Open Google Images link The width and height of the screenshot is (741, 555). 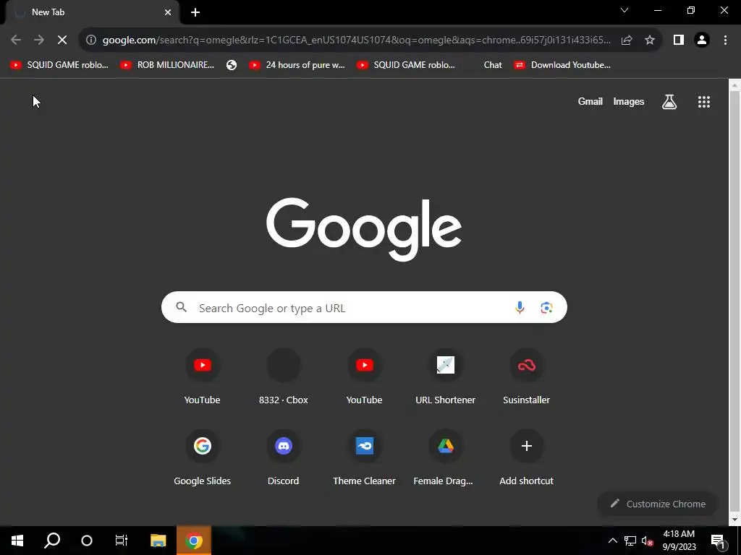tap(629, 101)
